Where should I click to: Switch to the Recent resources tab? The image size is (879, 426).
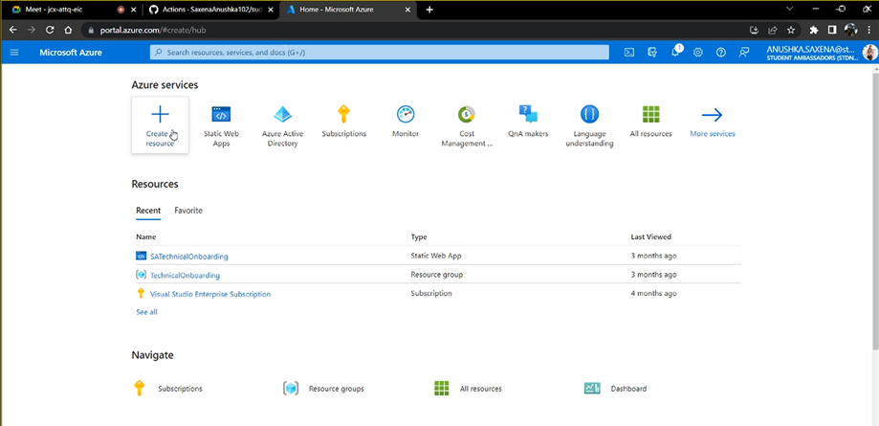(x=148, y=211)
